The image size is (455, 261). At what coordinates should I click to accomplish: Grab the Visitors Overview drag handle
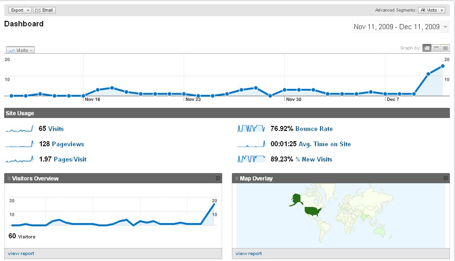click(9, 179)
